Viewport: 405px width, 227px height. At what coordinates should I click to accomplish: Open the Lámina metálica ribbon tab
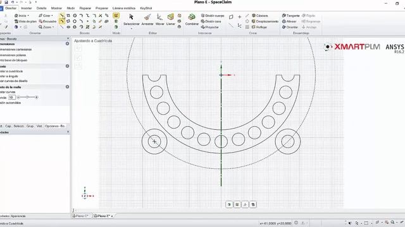click(124, 8)
